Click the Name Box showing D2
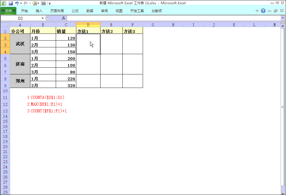 21,18
